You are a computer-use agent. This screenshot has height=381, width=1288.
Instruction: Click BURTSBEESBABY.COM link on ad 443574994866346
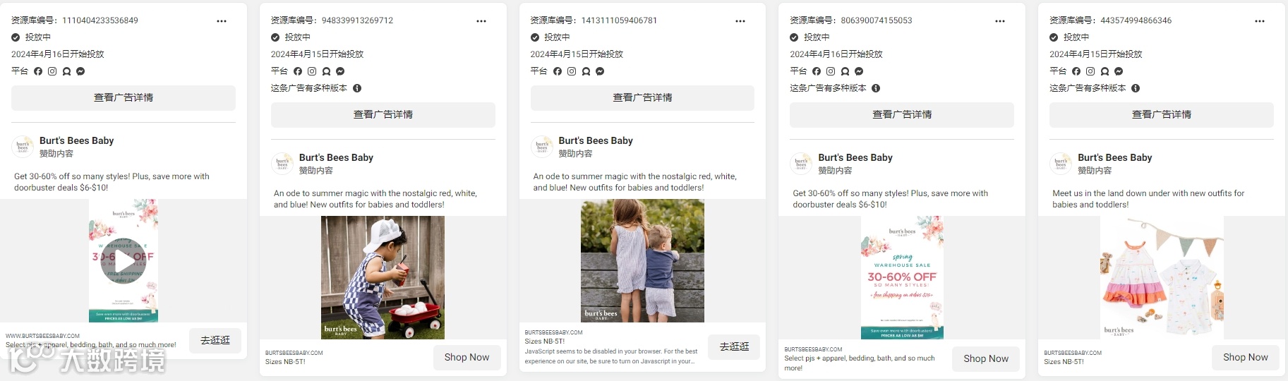click(1073, 353)
